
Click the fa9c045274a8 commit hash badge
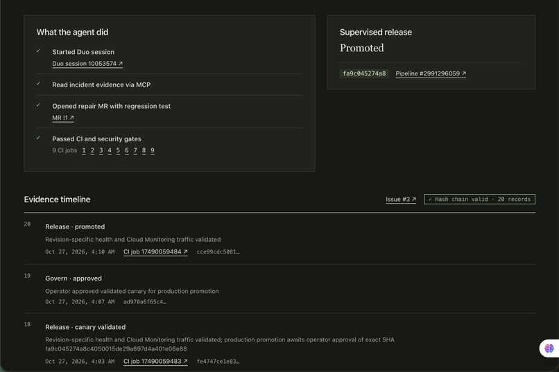point(364,73)
